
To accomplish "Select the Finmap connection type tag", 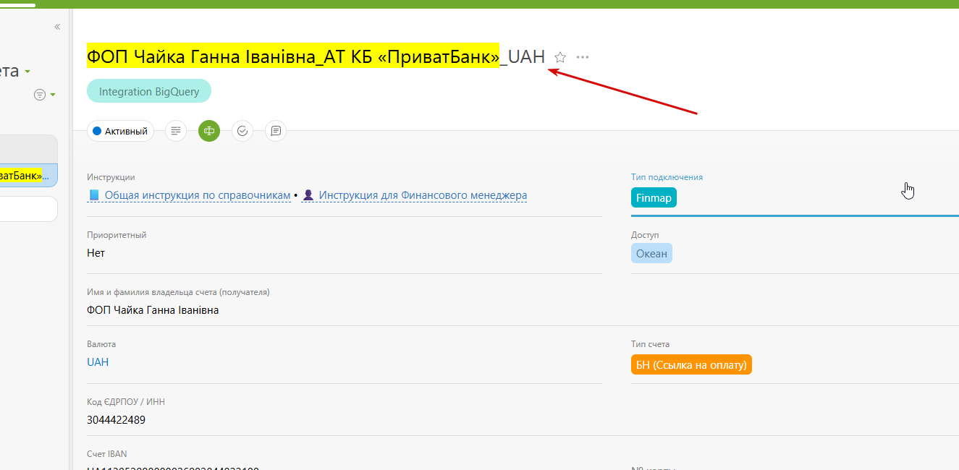I will pyautogui.click(x=654, y=197).
